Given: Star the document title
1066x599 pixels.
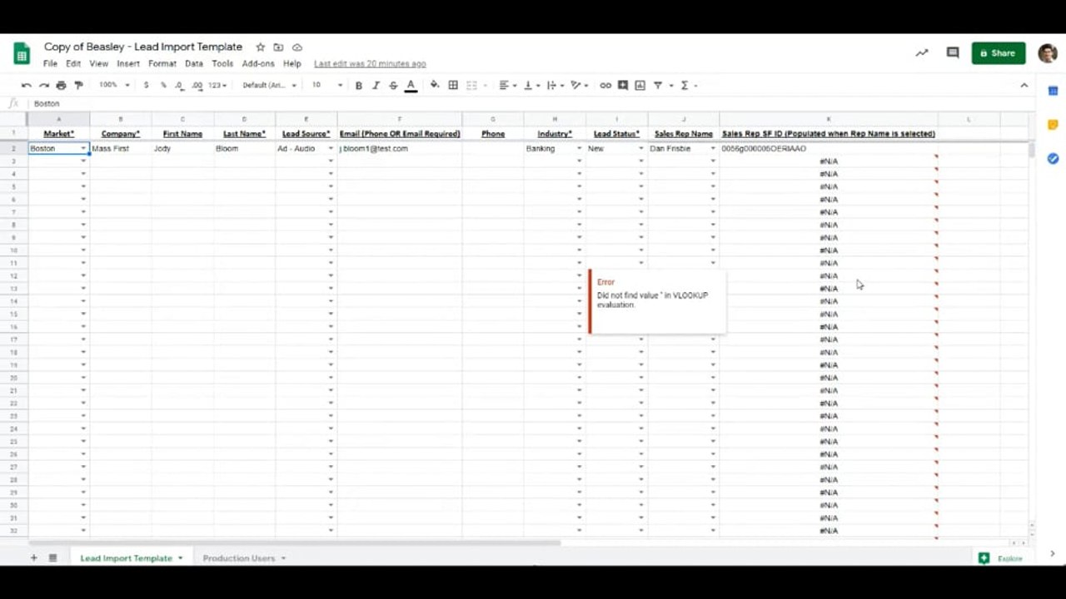Looking at the screenshot, I should click(x=260, y=47).
